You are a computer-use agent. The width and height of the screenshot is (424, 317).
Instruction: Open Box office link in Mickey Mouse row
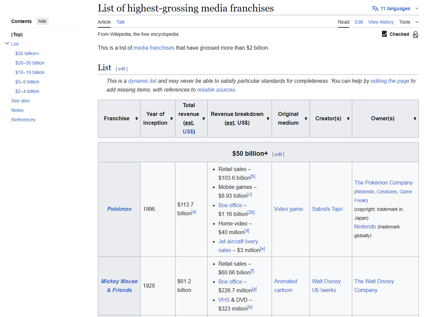(x=230, y=282)
